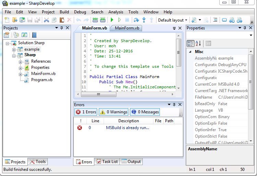Image resolution: width=257 pixels, height=176 pixels.
Task: Toggle the 0 Messages filter button
Action: coord(145,112)
